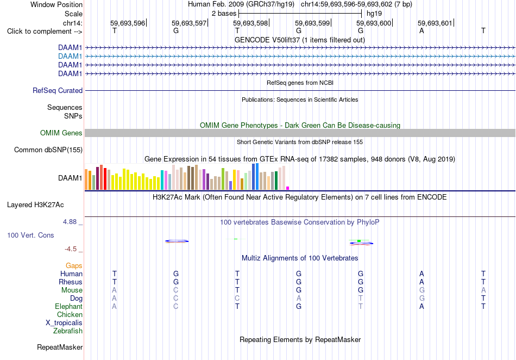Click the green PhyloP mark under 59,693,600
516x360 pixels.
pos(359,241)
